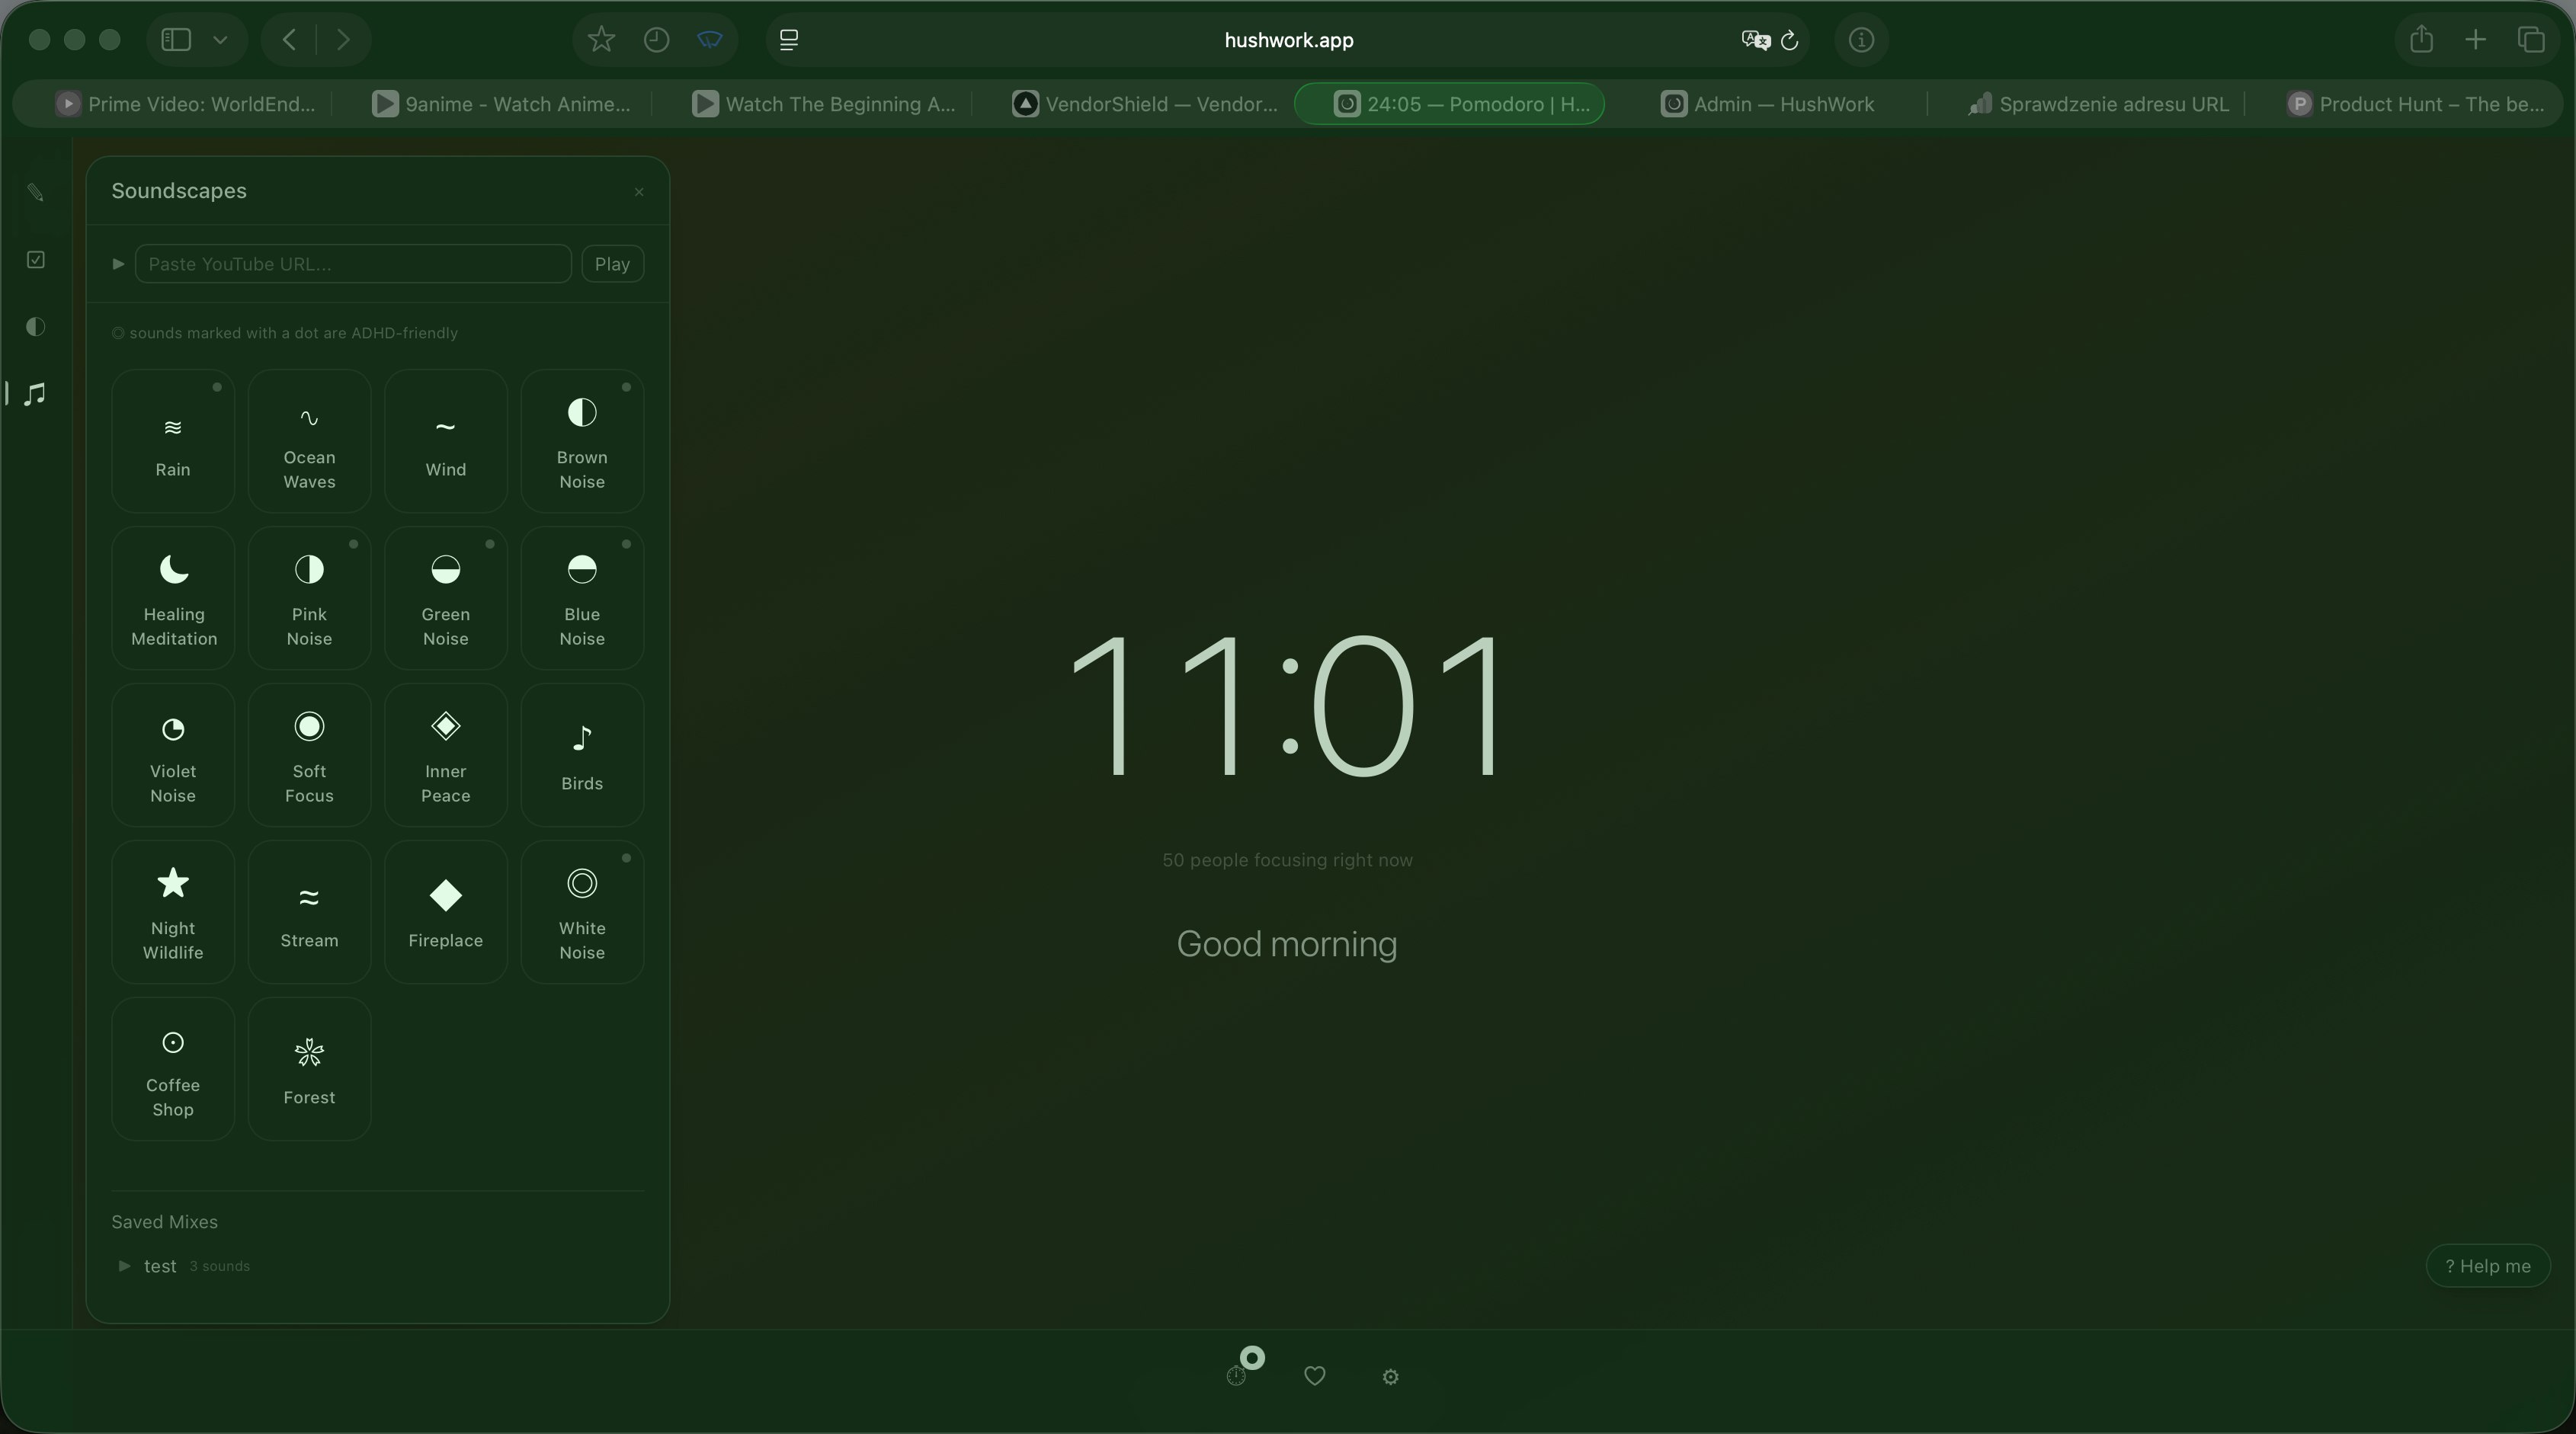
Task: Select the Coffee Shop ambience
Action: [172, 1068]
